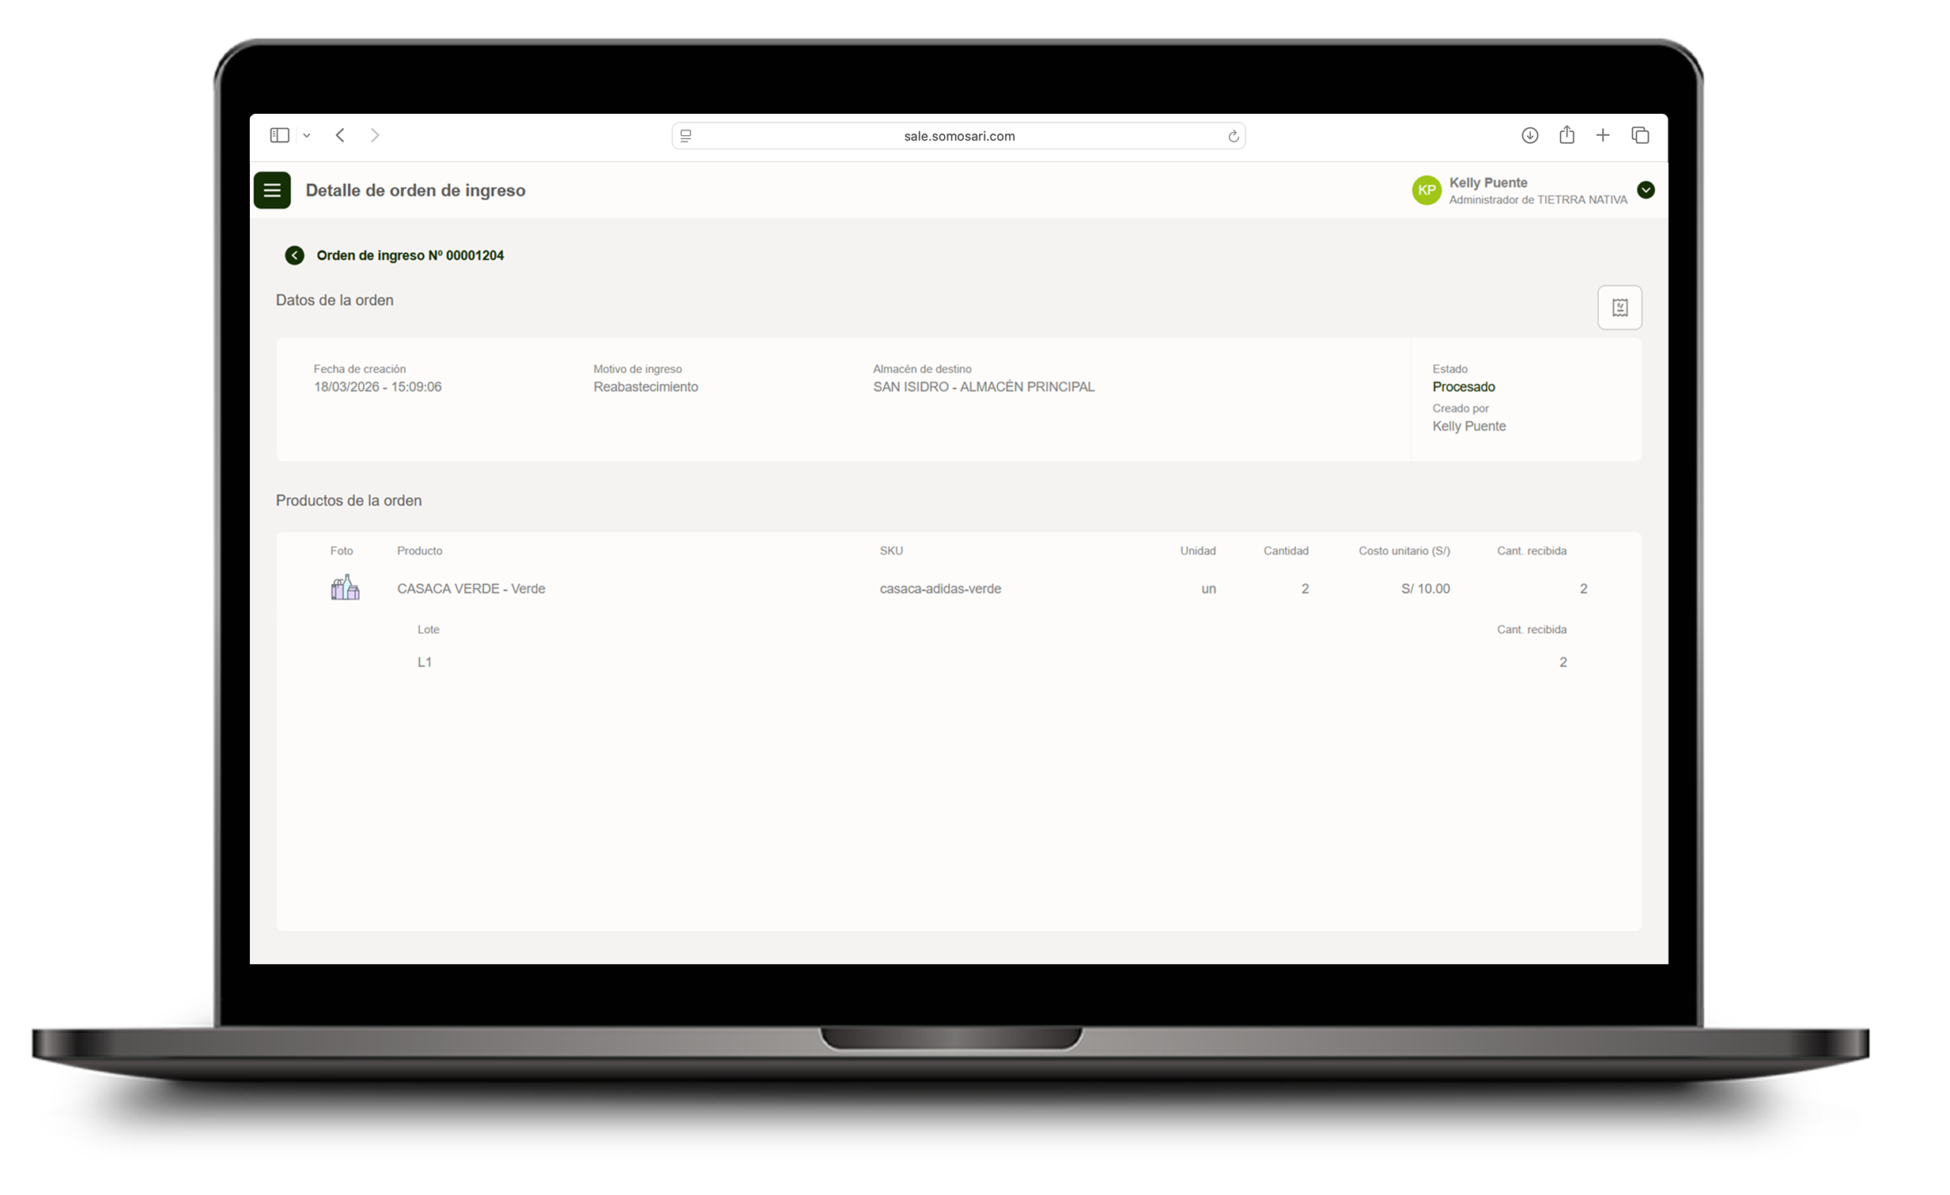Image resolution: width=1950 pixels, height=1195 pixels.
Task: Click the CASACA VERDE product photo
Action: point(345,587)
